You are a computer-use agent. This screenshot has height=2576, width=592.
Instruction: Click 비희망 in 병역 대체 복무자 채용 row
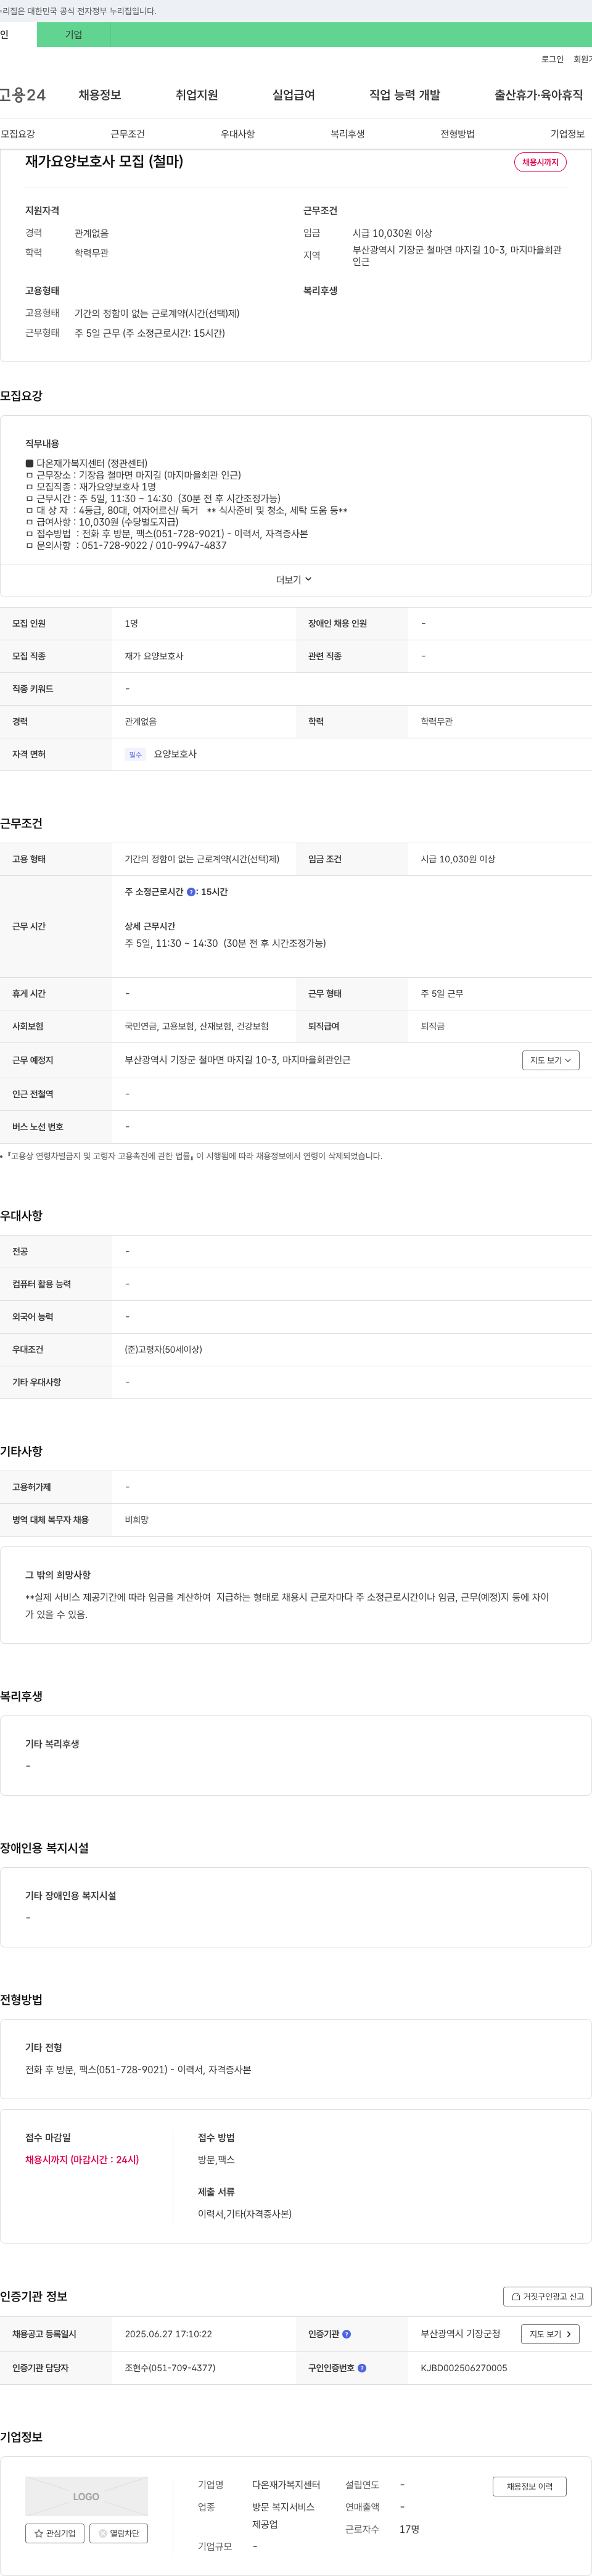point(137,1520)
